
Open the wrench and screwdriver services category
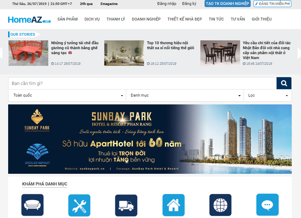point(79,205)
